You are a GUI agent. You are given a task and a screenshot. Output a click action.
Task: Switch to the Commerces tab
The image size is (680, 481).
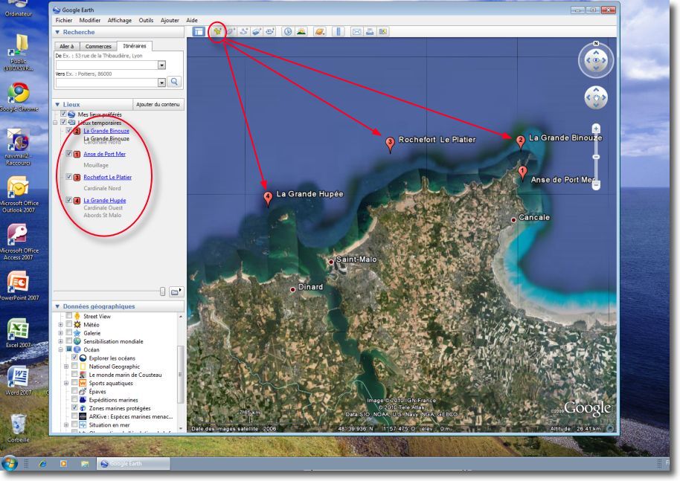pos(98,46)
